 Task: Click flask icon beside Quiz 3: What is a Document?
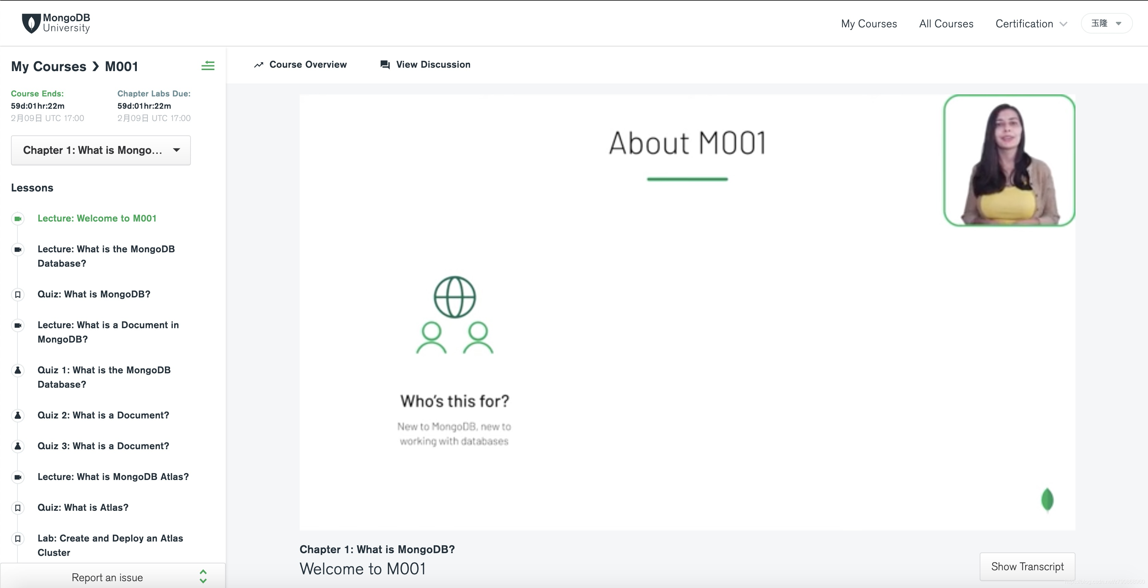[18, 446]
